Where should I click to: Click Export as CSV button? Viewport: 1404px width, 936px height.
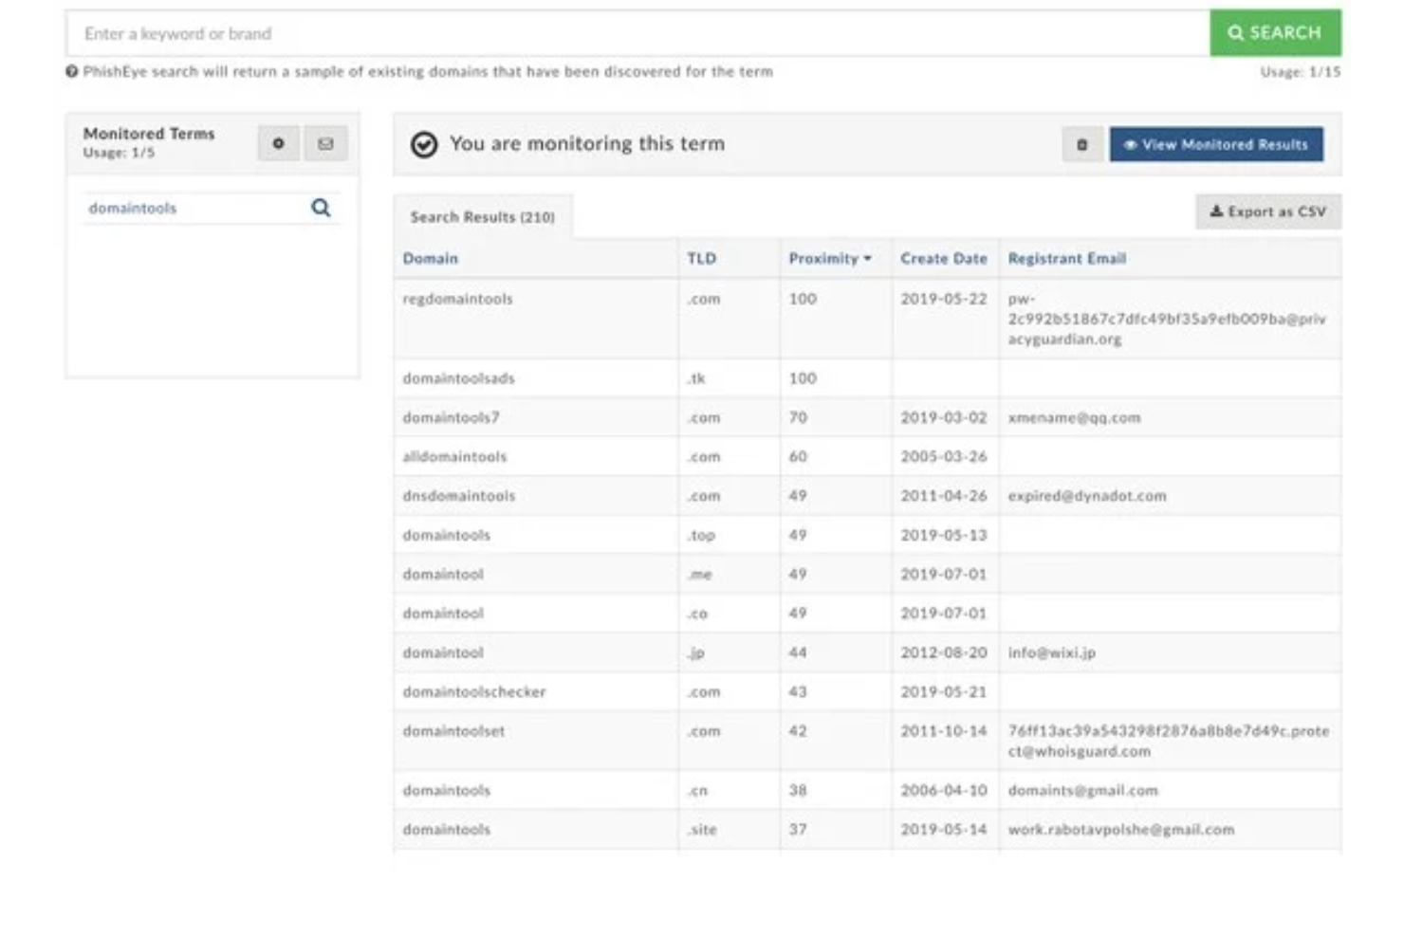(1268, 211)
